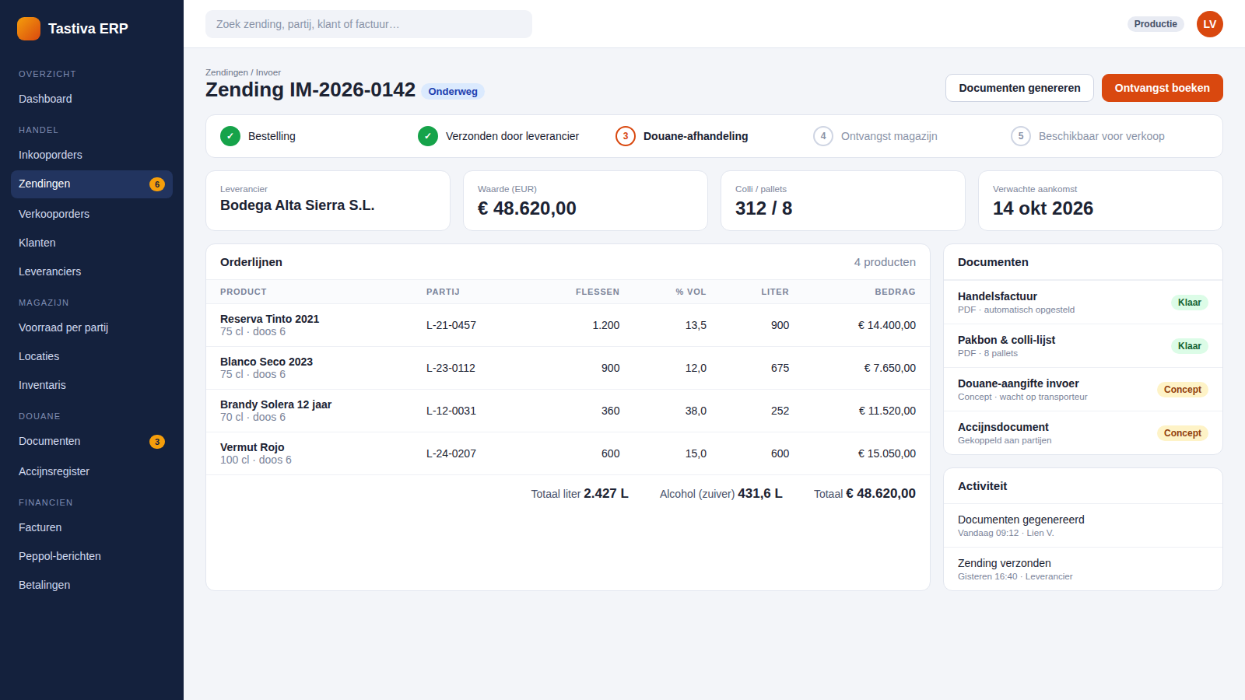Click the BEDRAG column header
This screenshot has width=1245, height=700.
click(x=895, y=292)
